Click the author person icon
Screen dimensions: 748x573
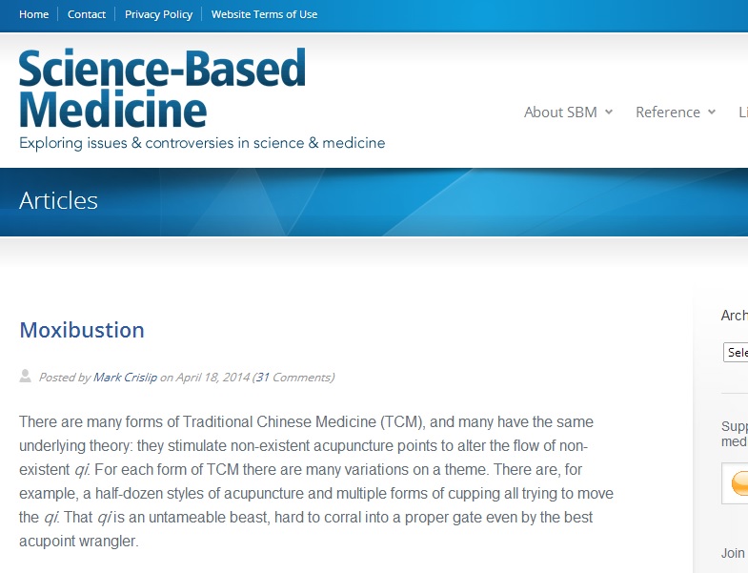26,377
